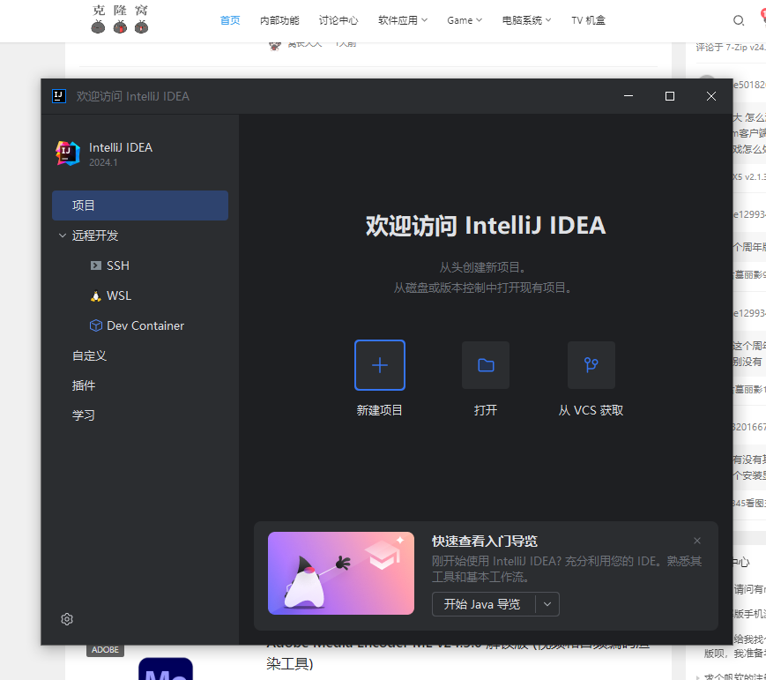Click the WSL penguin icon
766x680 pixels.
point(96,295)
